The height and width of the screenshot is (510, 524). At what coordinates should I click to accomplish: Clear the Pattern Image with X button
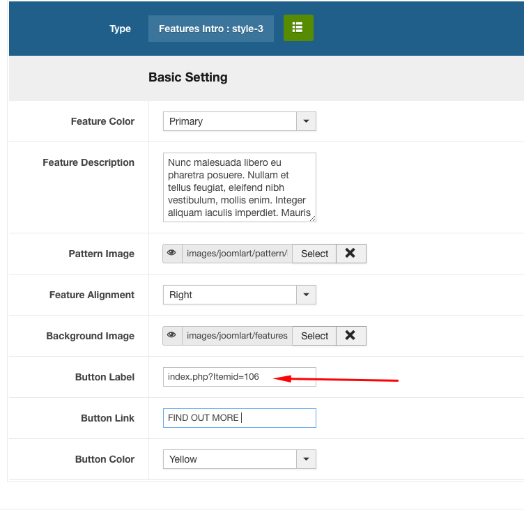(350, 254)
